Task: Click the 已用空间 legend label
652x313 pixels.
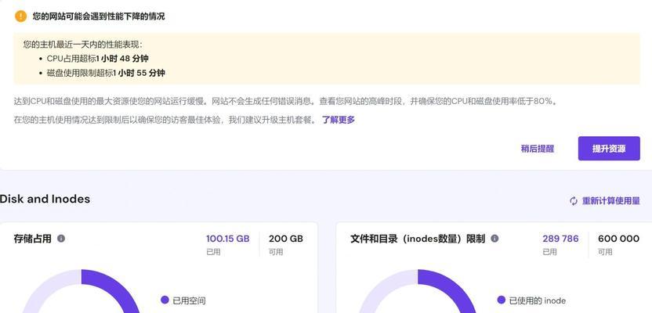Action: (189, 300)
